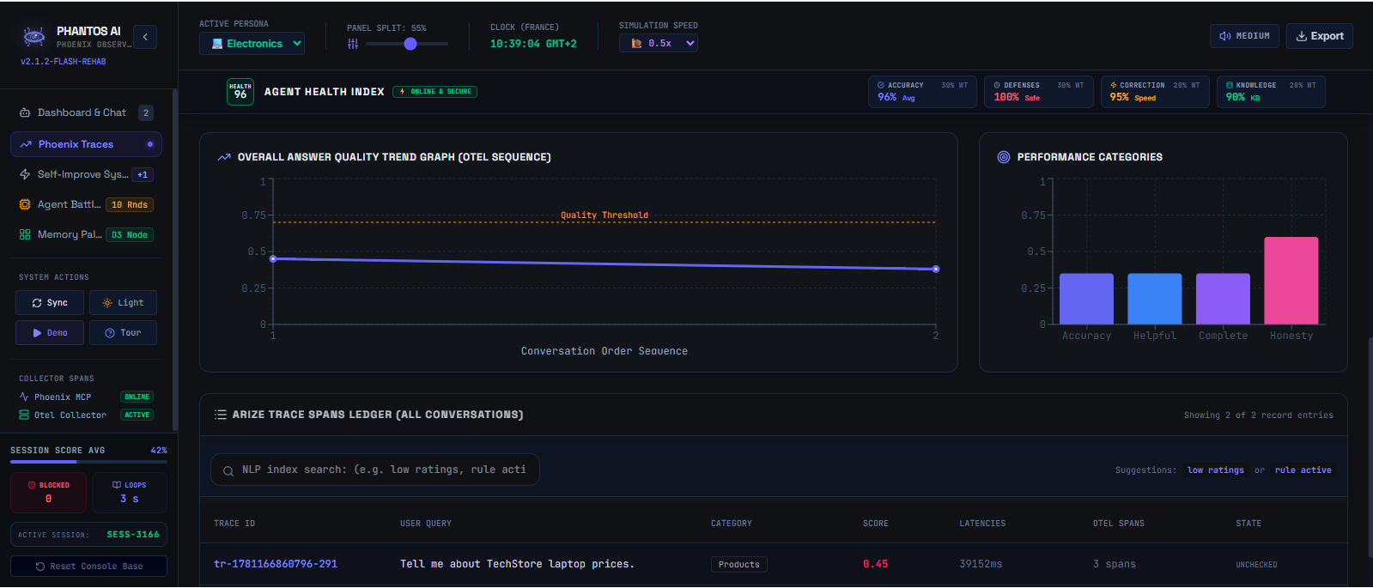Click the Export button
Viewport: 1373px width, 588px height.
[1320, 36]
